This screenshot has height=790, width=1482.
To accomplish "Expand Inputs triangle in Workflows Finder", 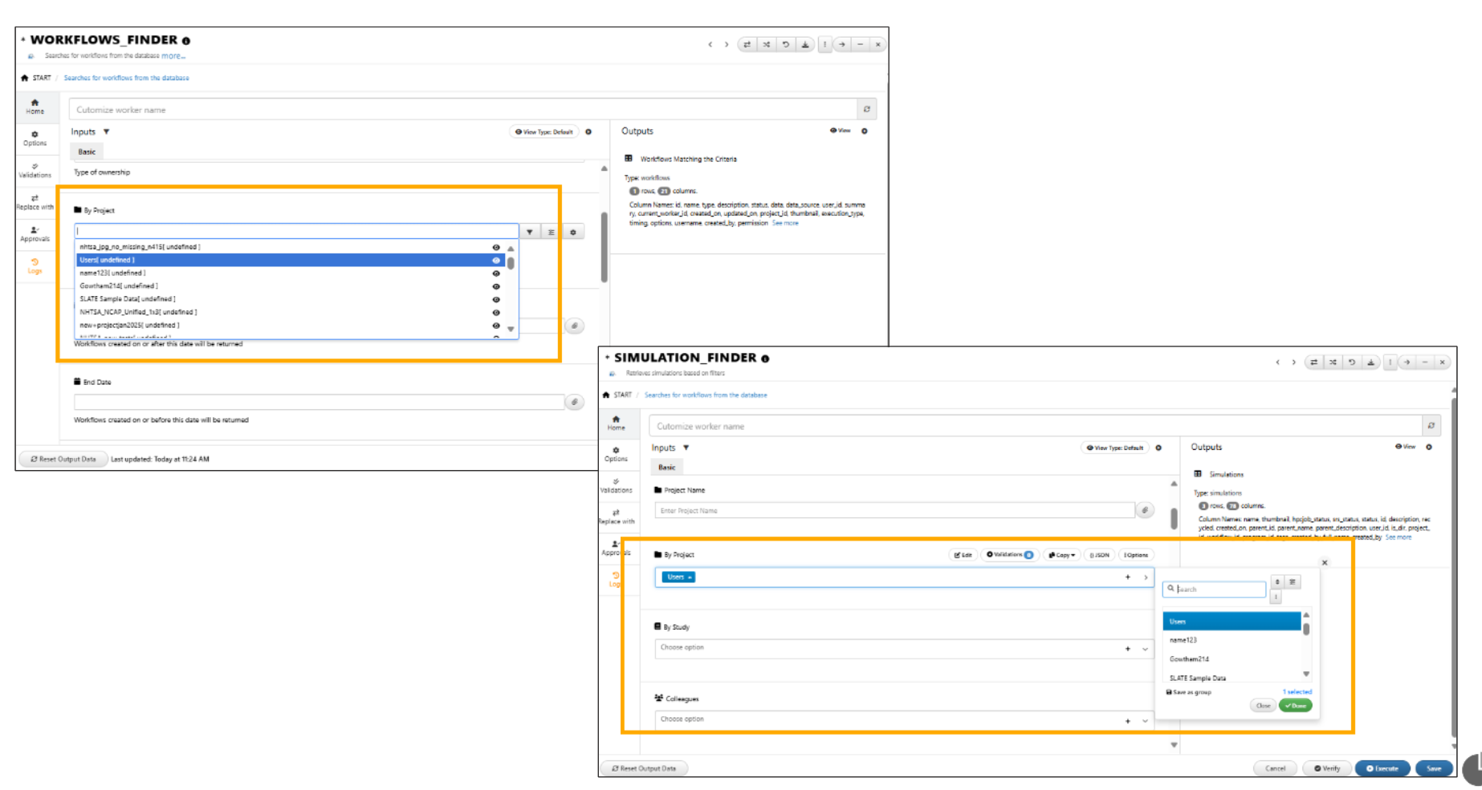I will 106,132.
